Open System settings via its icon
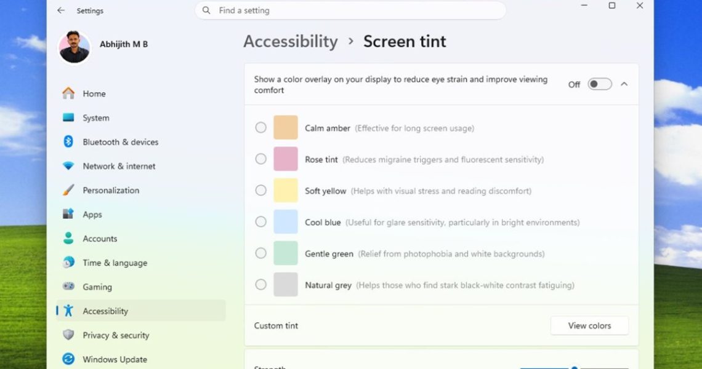 click(68, 117)
